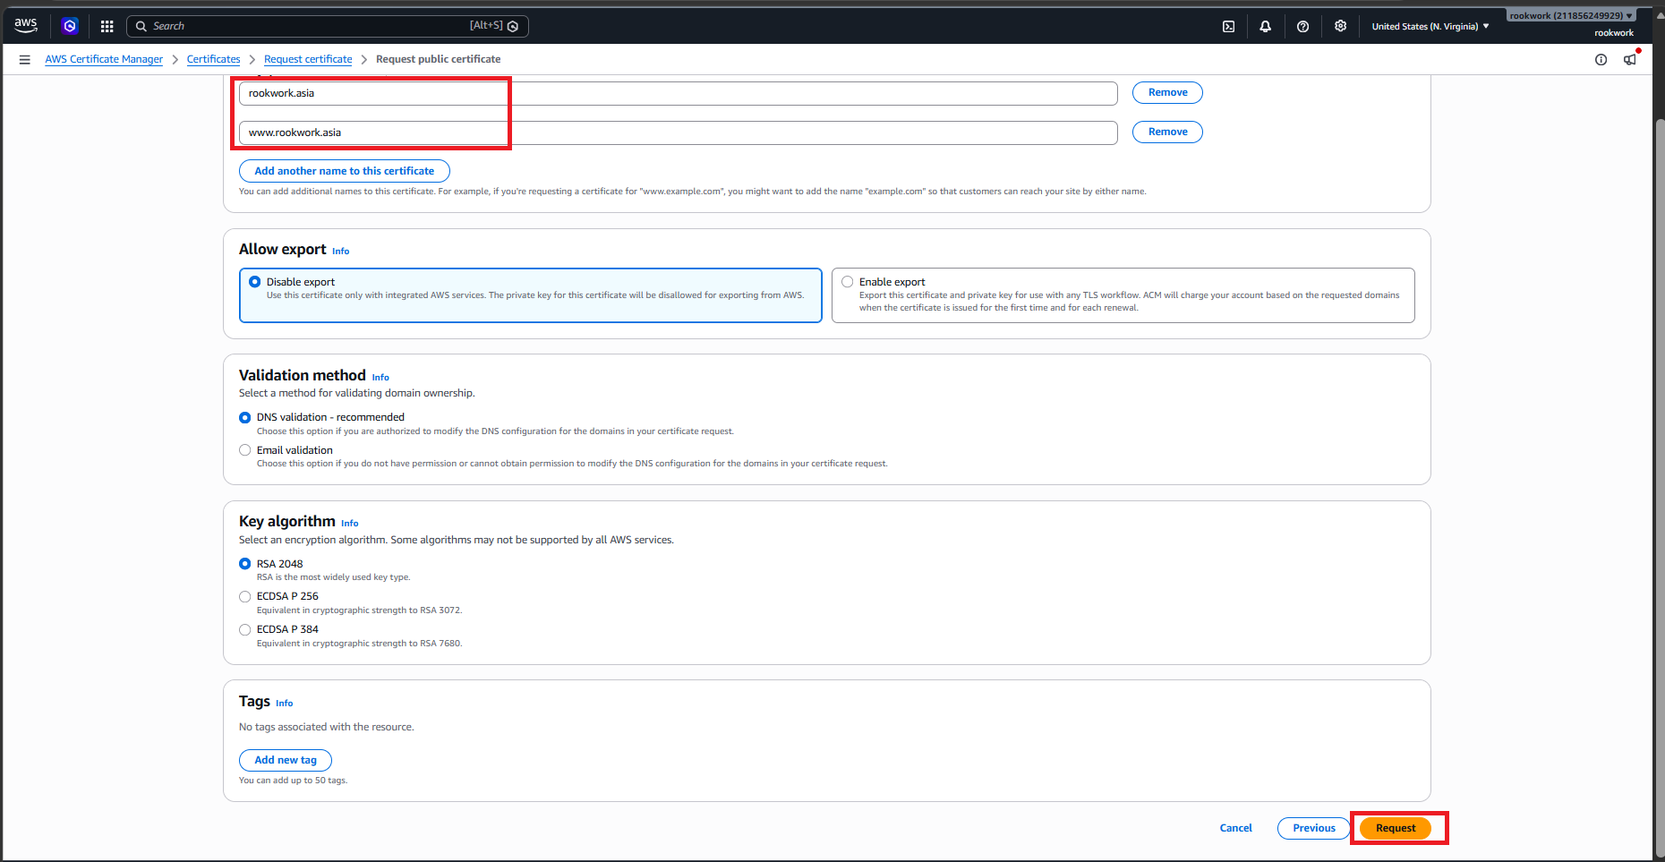Screen dimensions: 1665x862
Task: Click the search magnifier icon
Action: pyautogui.click(x=141, y=26)
